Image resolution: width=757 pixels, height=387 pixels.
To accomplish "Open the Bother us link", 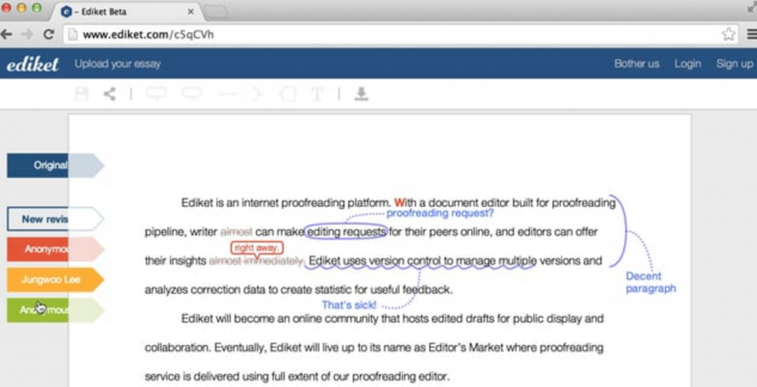I will click(637, 64).
